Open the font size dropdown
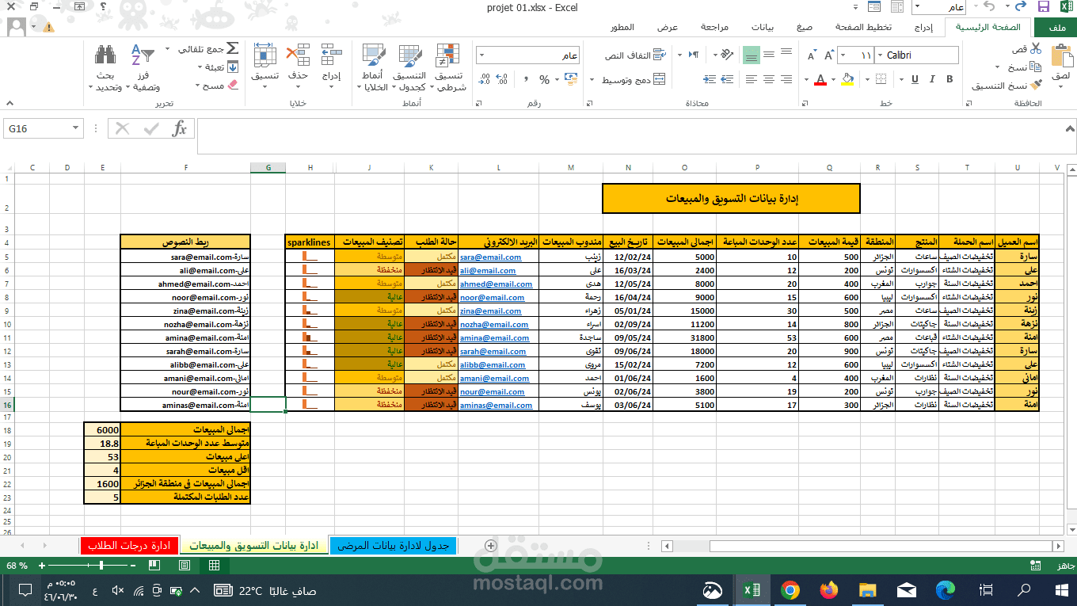1077x606 pixels. [x=843, y=55]
